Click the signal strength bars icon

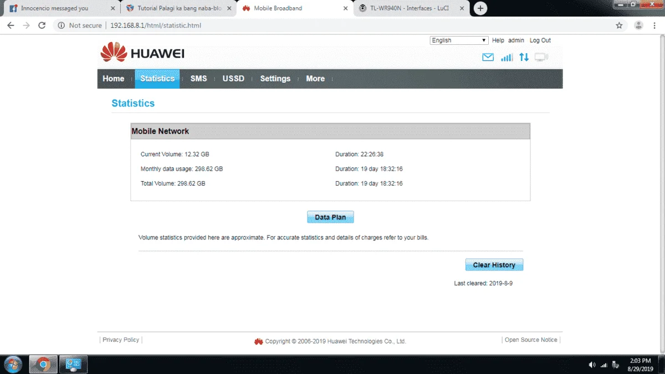507,57
